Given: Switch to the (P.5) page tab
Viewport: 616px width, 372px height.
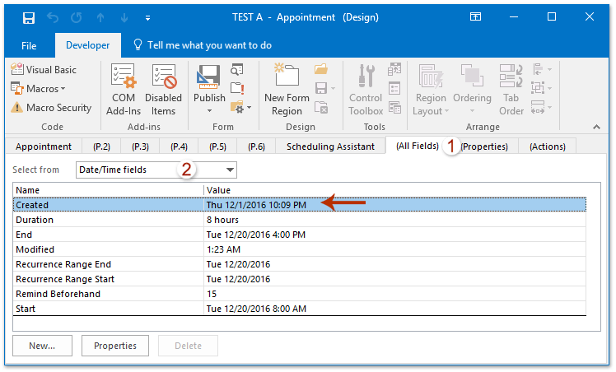Looking at the screenshot, I should click(217, 146).
